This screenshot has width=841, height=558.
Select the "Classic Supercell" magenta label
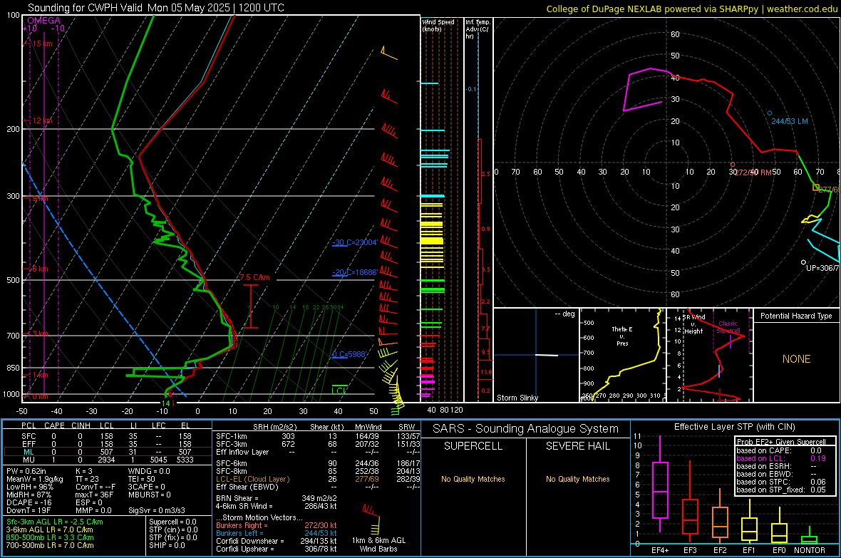click(x=728, y=327)
